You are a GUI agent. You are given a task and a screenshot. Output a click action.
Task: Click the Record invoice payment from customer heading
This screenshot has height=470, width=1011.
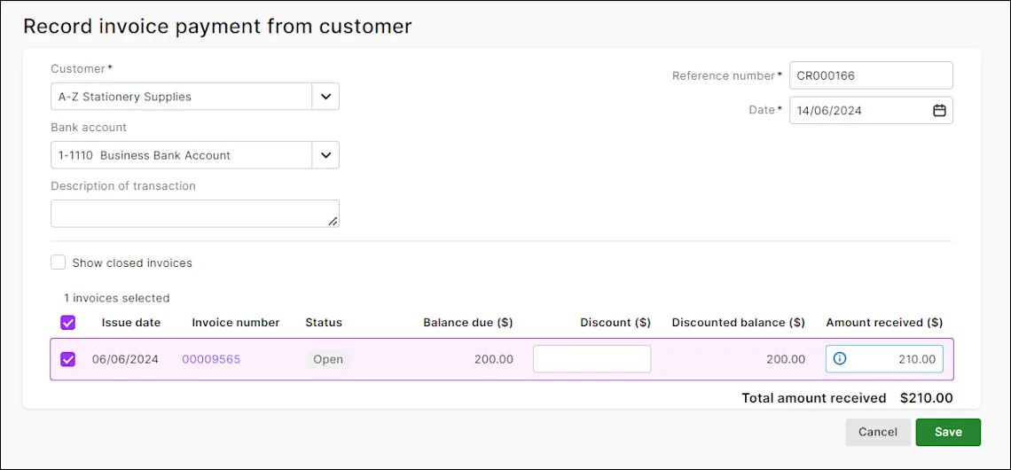coord(217,27)
